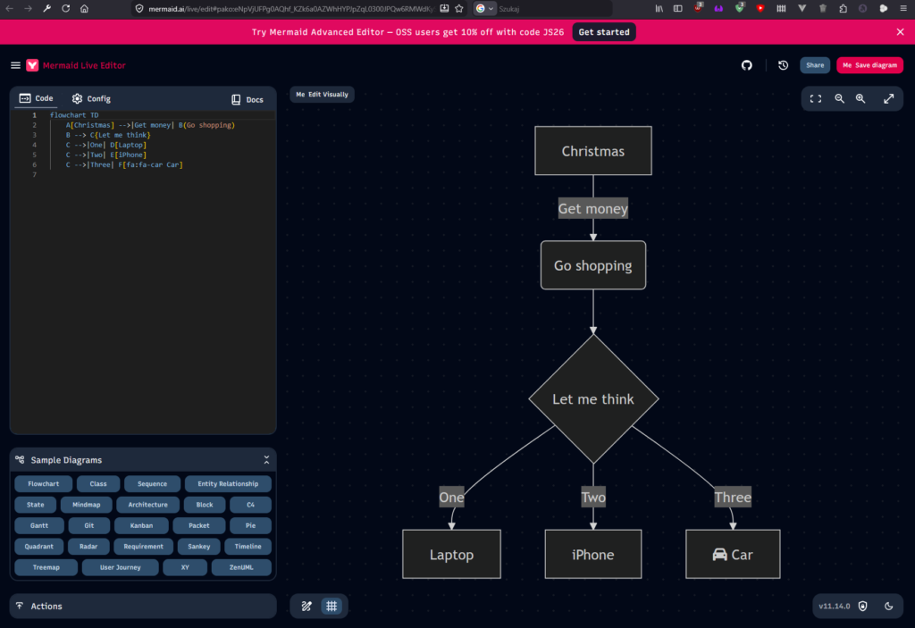This screenshot has height=628, width=915.
Task: Open the diagram version history
Action: coord(784,65)
